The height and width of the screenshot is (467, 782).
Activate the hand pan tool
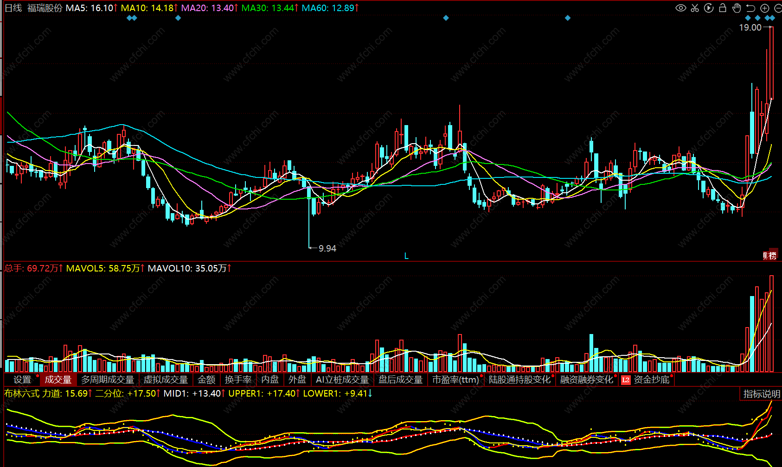click(x=737, y=8)
